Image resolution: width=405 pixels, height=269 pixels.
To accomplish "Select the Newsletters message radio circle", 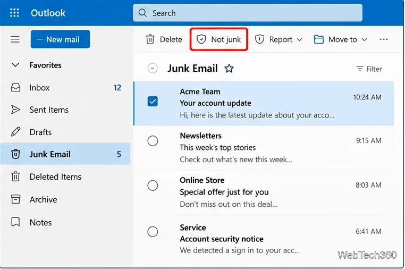I will 153,141.
